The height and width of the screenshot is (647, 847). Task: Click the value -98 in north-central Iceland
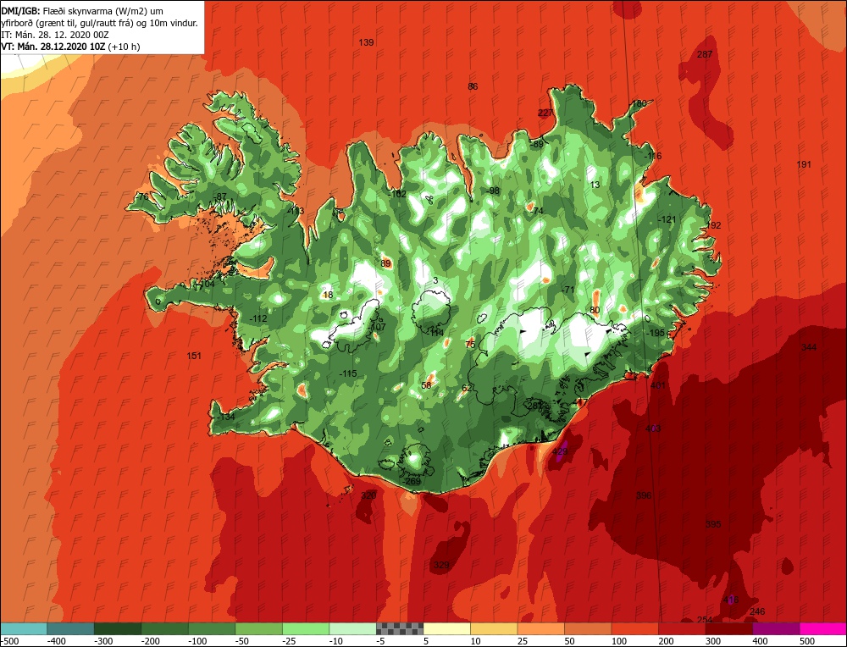point(492,191)
